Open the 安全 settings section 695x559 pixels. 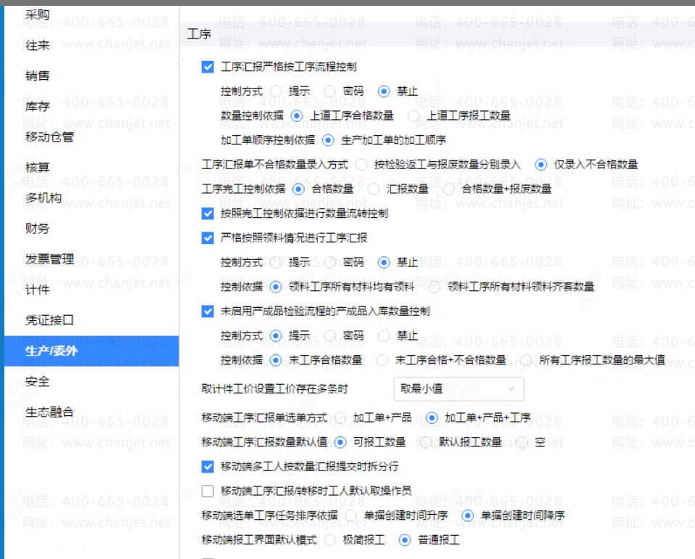(x=37, y=382)
